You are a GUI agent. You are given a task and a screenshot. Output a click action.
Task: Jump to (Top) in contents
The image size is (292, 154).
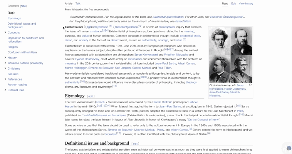point(11,13)
